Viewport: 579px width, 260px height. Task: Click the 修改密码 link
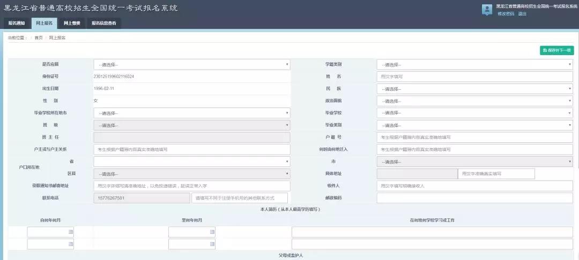pos(506,14)
